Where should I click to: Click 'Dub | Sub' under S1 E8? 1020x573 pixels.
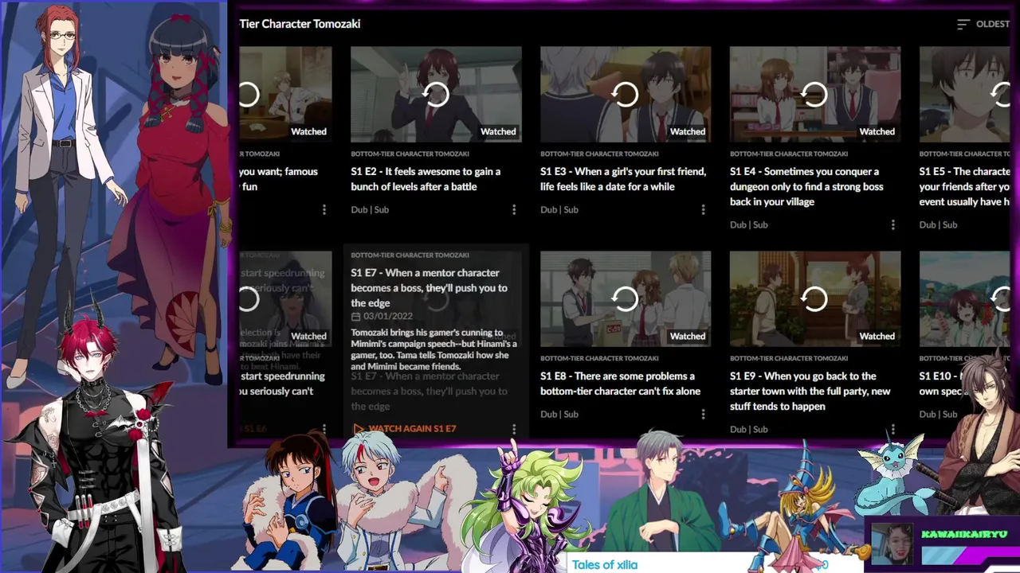click(x=559, y=414)
